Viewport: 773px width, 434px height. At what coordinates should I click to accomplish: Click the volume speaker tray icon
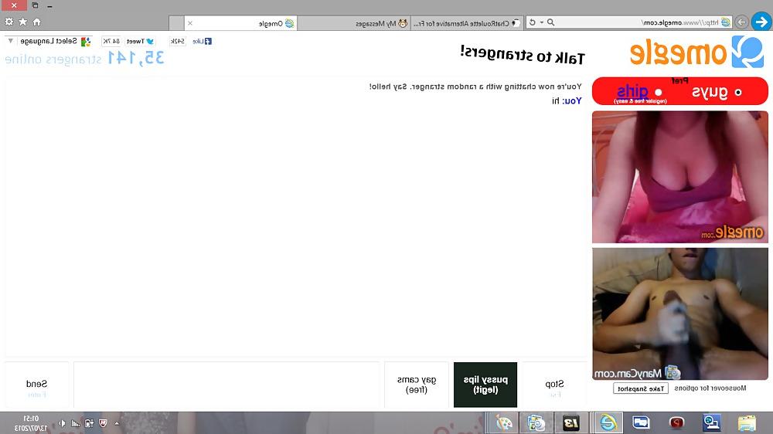(x=62, y=423)
